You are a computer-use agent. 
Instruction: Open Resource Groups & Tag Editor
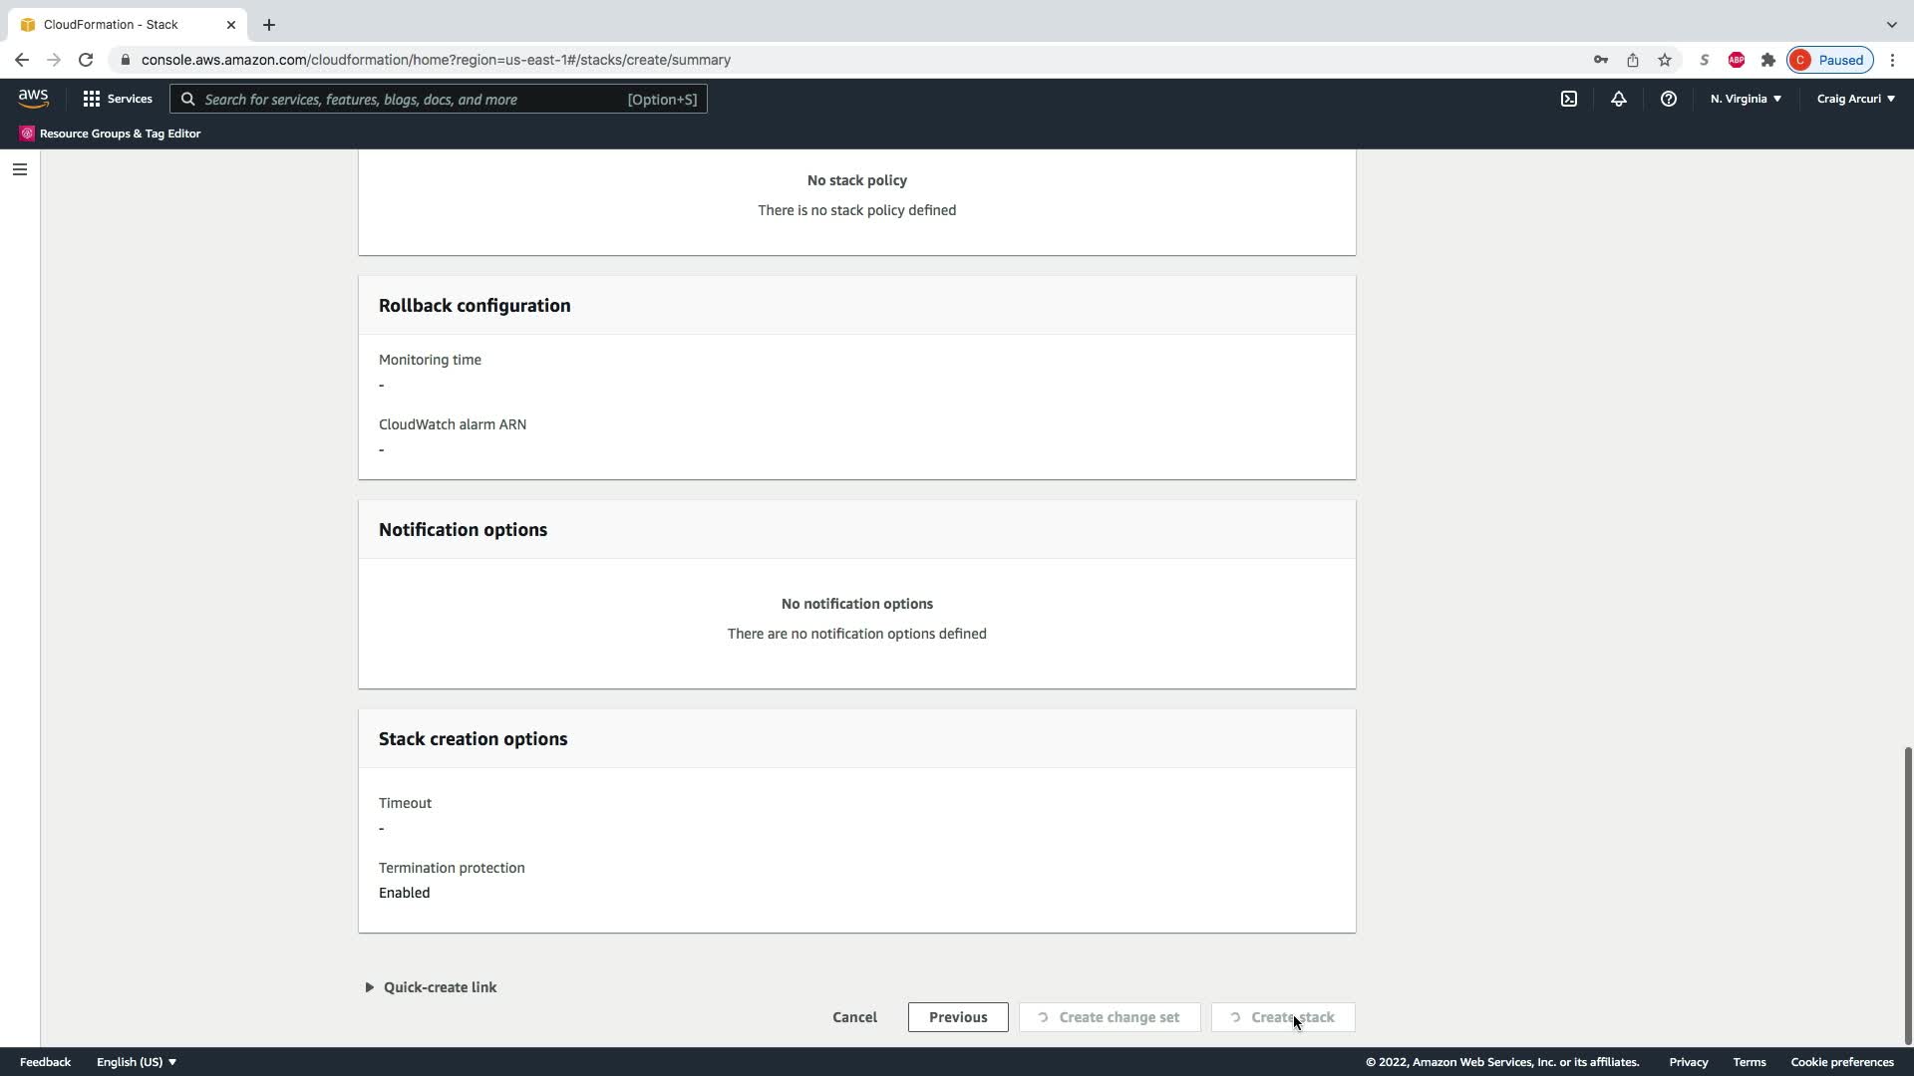tap(111, 134)
